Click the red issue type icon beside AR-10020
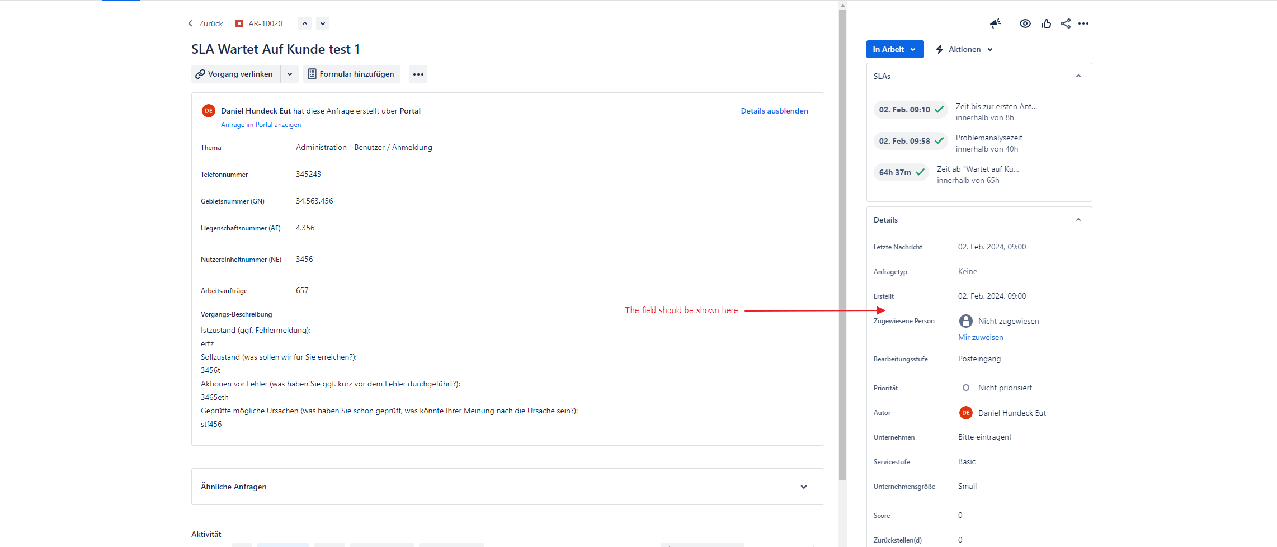Viewport: 1277px width, 547px height. [239, 23]
